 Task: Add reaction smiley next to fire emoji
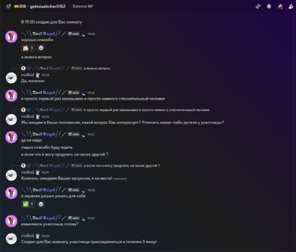(41, 48)
